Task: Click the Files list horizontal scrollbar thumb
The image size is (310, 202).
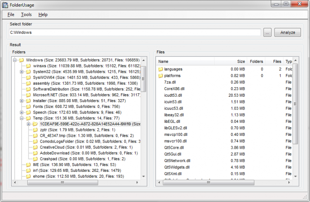Action: click(x=209, y=183)
